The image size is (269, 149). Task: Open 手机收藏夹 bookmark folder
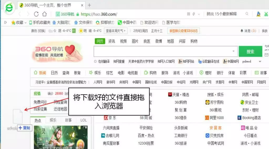point(40,23)
